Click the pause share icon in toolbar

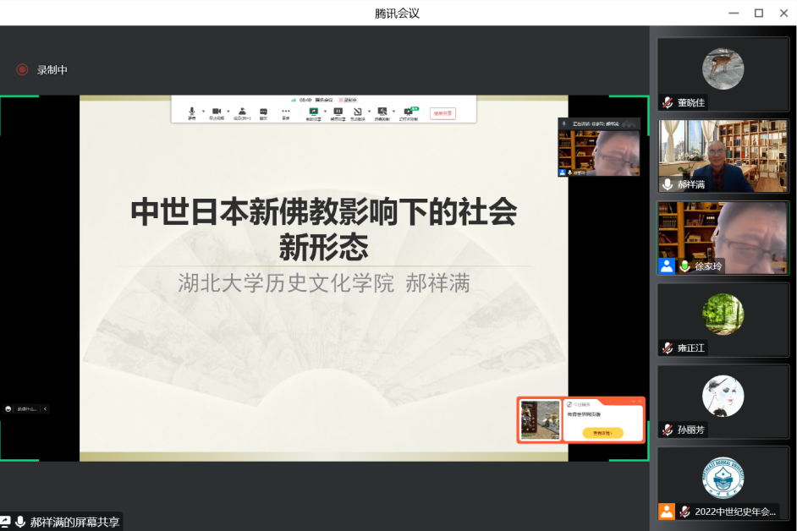tap(338, 112)
